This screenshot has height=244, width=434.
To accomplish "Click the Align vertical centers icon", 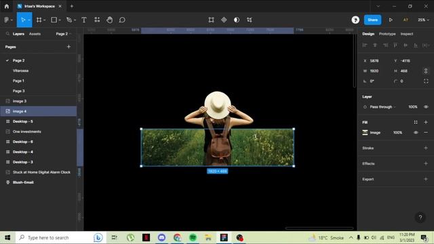I will pyautogui.click(x=406, y=45).
